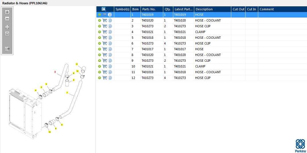Open info icon for item 12

pos(110,78)
